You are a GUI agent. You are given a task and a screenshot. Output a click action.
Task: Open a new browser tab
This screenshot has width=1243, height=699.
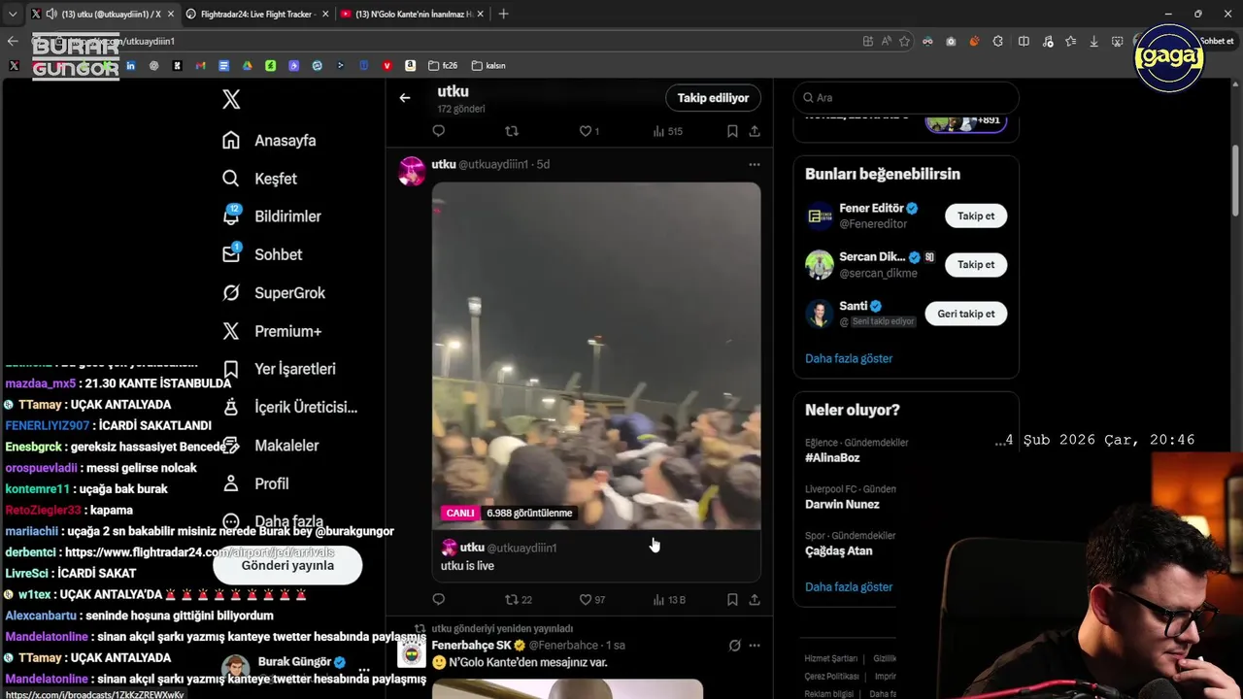(x=503, y=14)
